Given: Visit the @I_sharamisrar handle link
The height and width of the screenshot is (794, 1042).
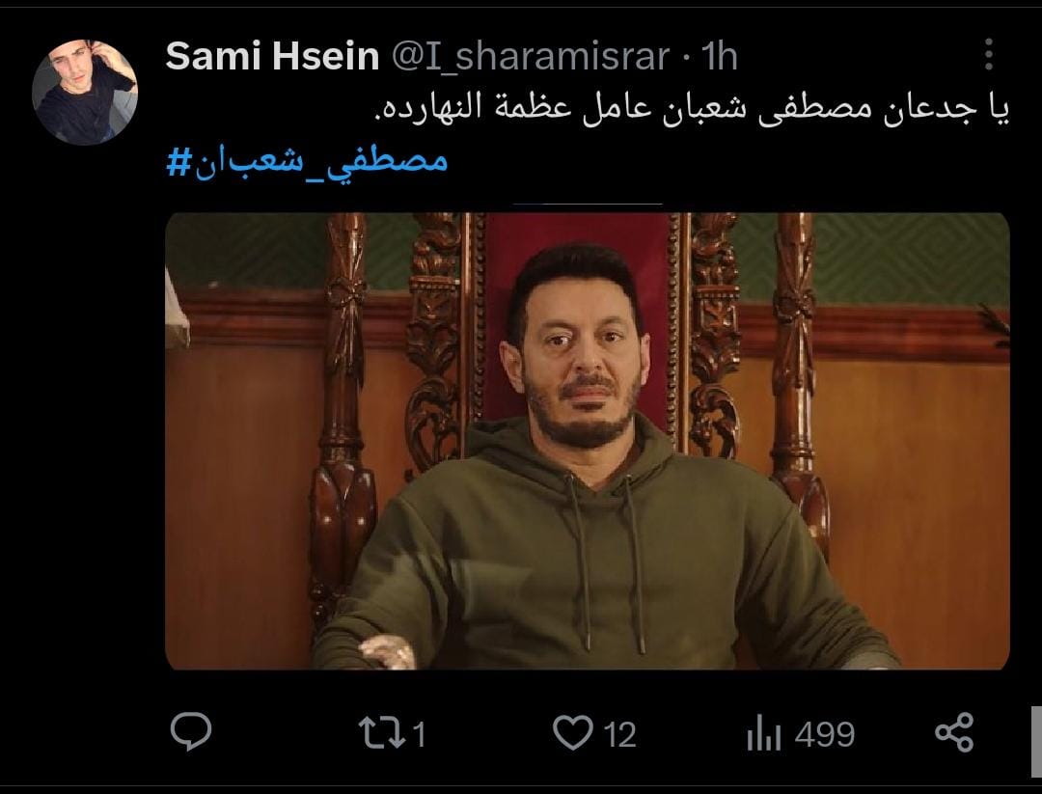Looking at the screenshot, I should coord(531,56).
